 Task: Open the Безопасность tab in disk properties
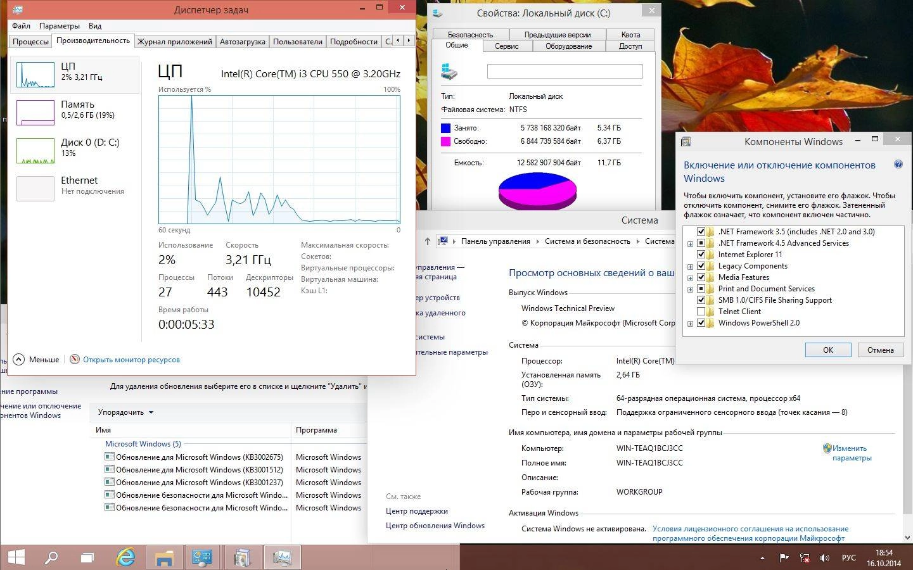(470, 35)
